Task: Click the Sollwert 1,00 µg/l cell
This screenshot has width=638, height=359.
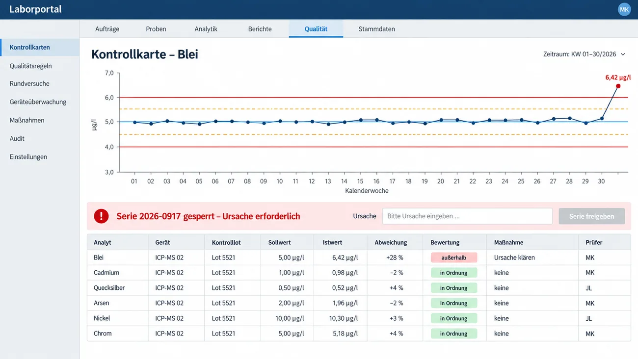Action: point(288,273)
